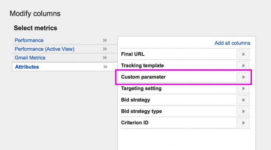Screen dimensions: 271x150
Task: Select the Attributes category label
Action: pyautogui.click(x=27, y=67)
